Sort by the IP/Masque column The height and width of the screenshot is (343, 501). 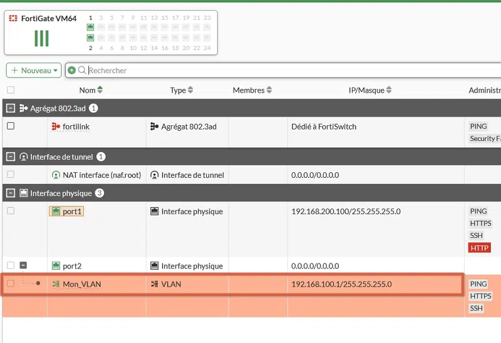click(371, 90)
